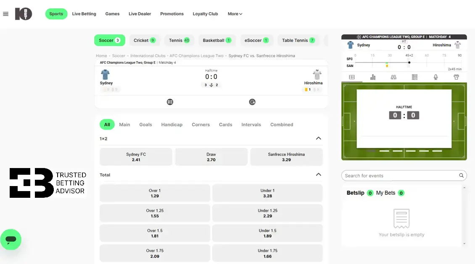The width and height of the screenshot is (475, 264).
Task: Select the Cricket sport filter
Action: click(145, 40)
